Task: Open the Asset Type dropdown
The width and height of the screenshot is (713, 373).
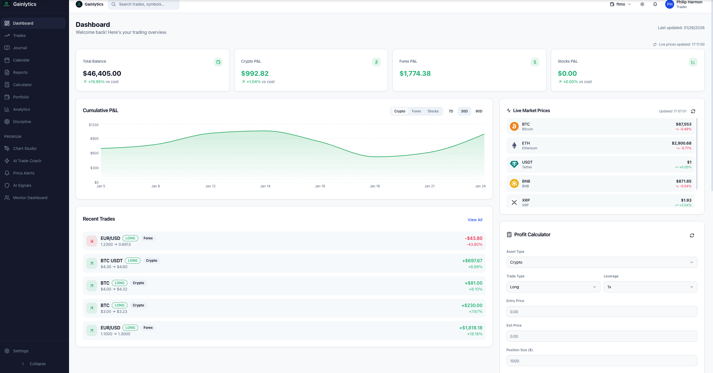Action: [601, 262]
